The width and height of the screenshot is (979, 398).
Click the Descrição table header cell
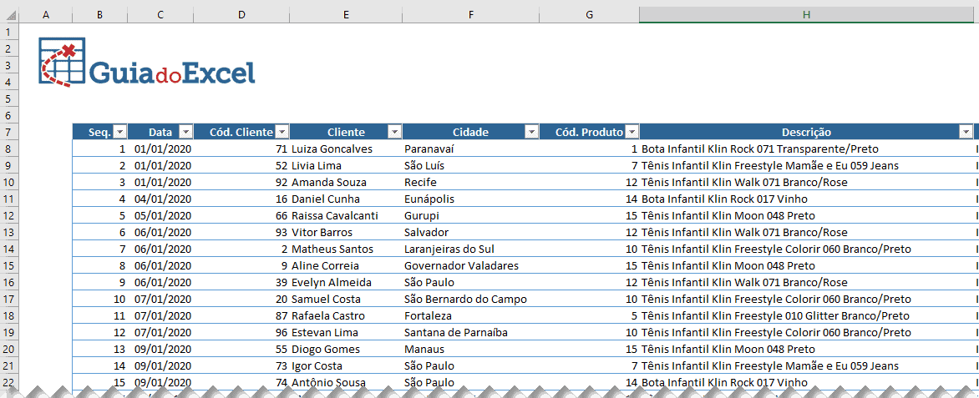pyautogui.click(x=806, y=132)
